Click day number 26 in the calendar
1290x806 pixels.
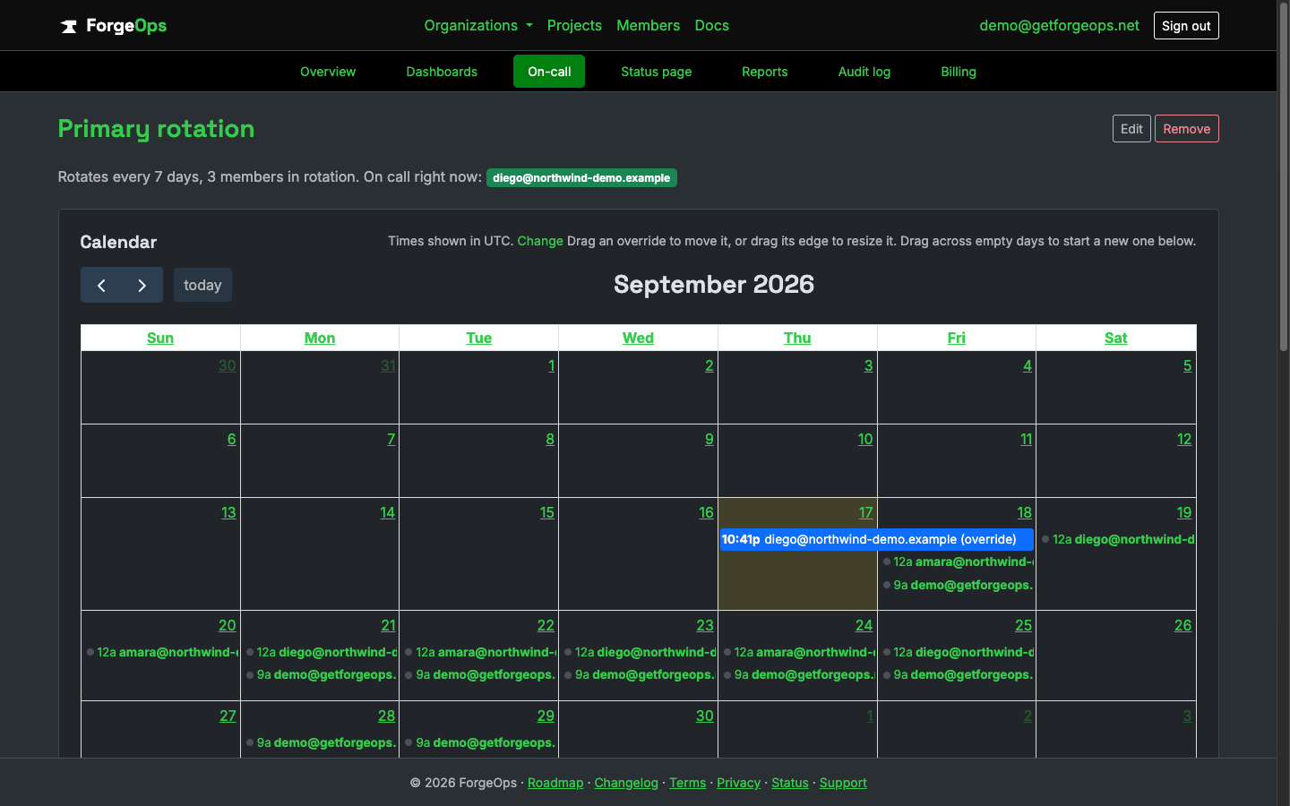1182,625
